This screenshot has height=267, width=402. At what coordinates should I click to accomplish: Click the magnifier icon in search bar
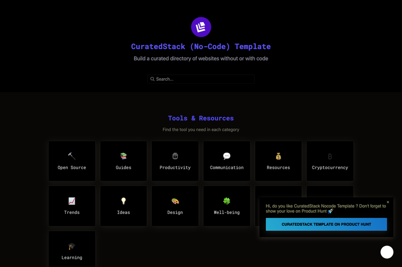[152, 79]
